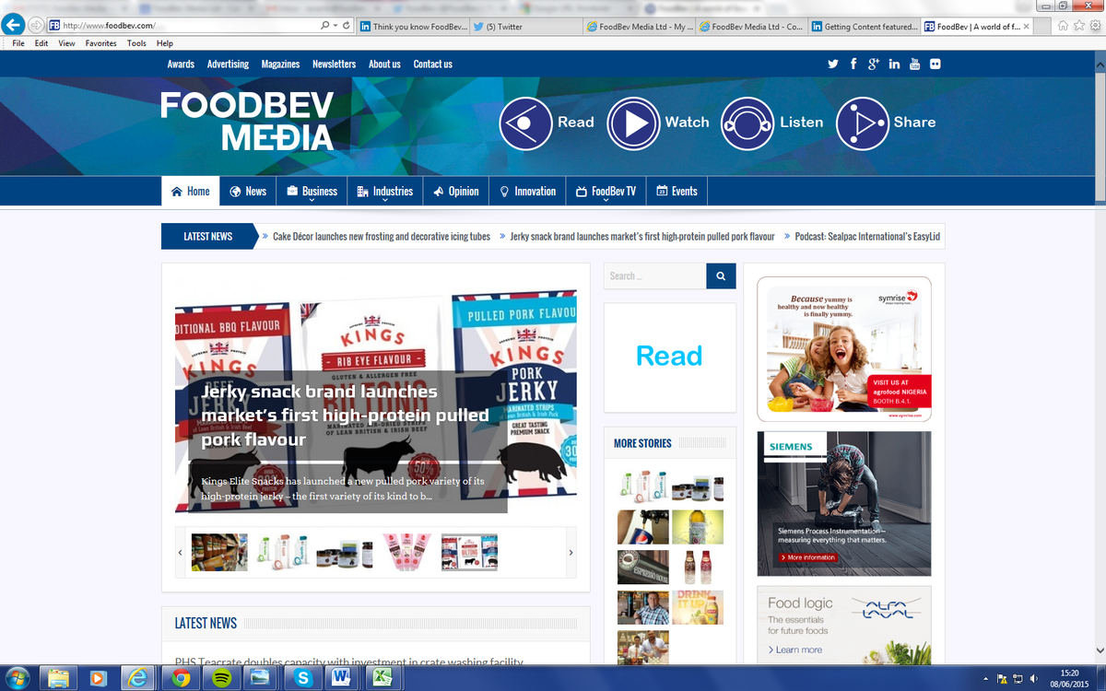Open browser tools gear icon
Screen dimensions: 1106x691
pyautogui.click(x=1094, y=26)
